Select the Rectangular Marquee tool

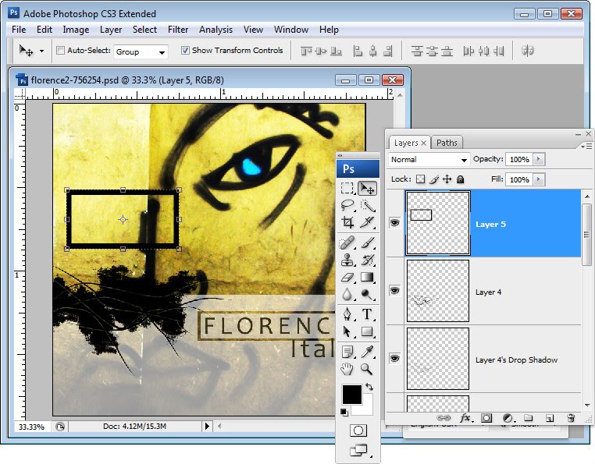tap(347, 188)
